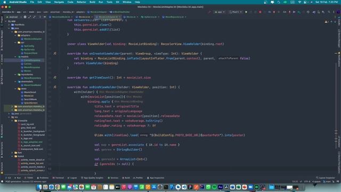Expand the manifests folder
This screenshot has height=192, width=341.
9,25
